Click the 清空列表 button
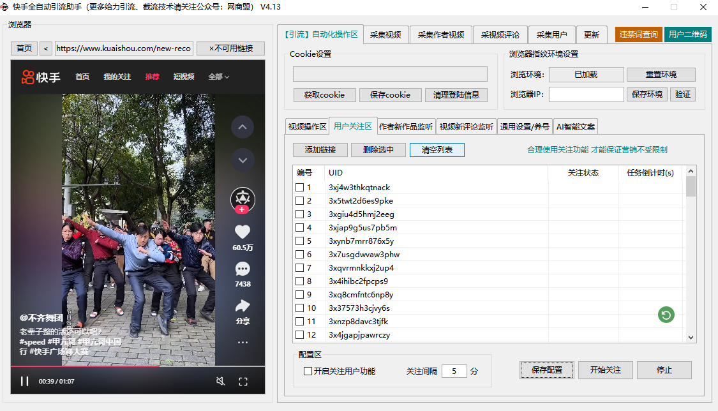The height and width of the screenshot is (411, 718). [x=437, y=150]
